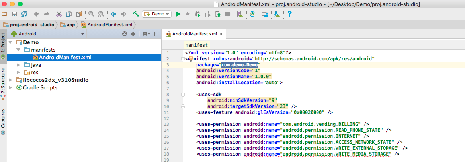Open the AVD Manager icon
465x162 pixels.
240,14
